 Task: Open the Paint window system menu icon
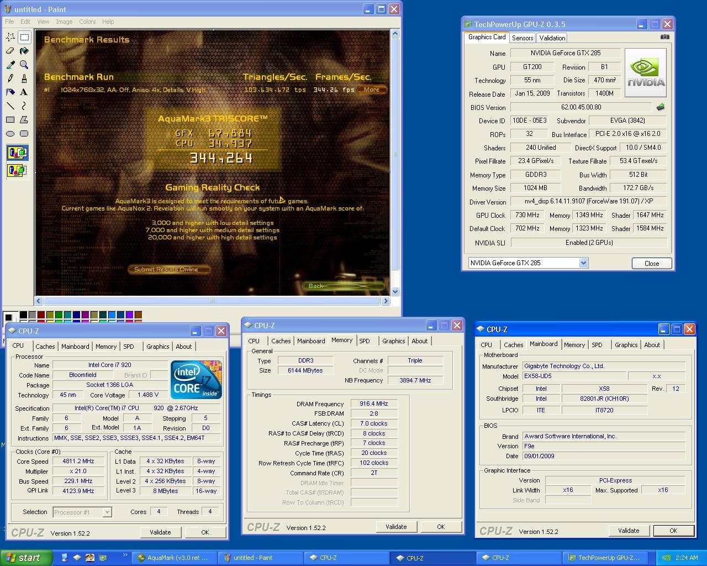(x=8, y=9)
